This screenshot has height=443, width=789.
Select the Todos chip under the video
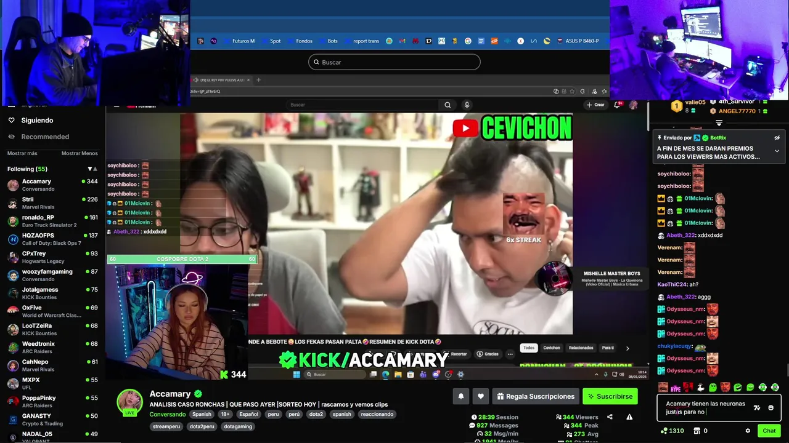[x=529, y=348]
